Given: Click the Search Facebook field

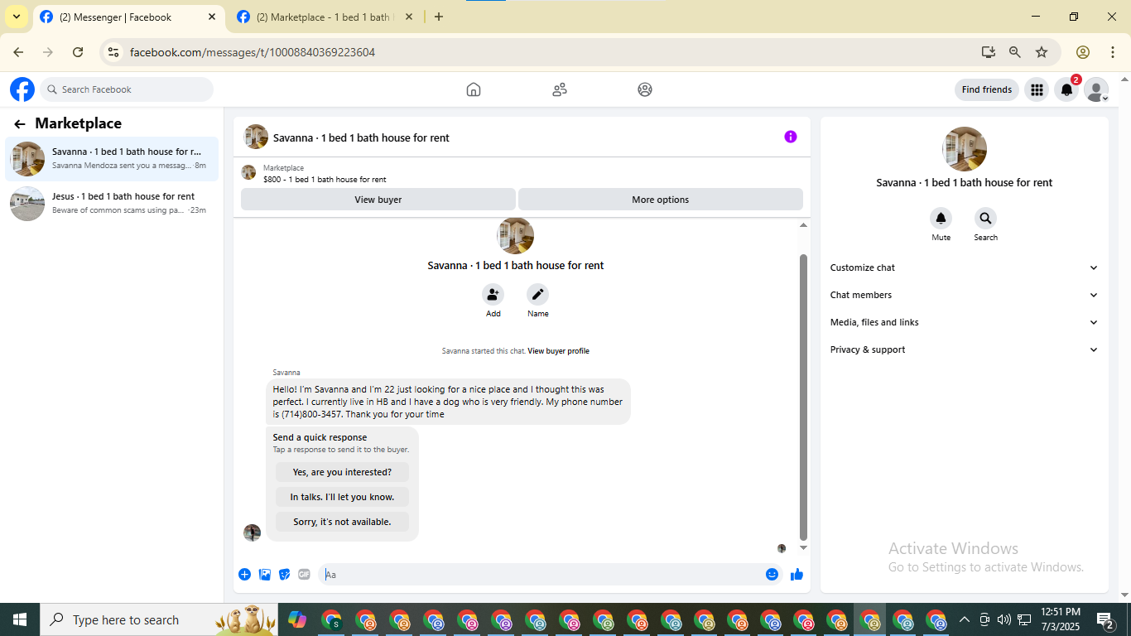Looking at the screenshot, I should click(x=127, y=89).
